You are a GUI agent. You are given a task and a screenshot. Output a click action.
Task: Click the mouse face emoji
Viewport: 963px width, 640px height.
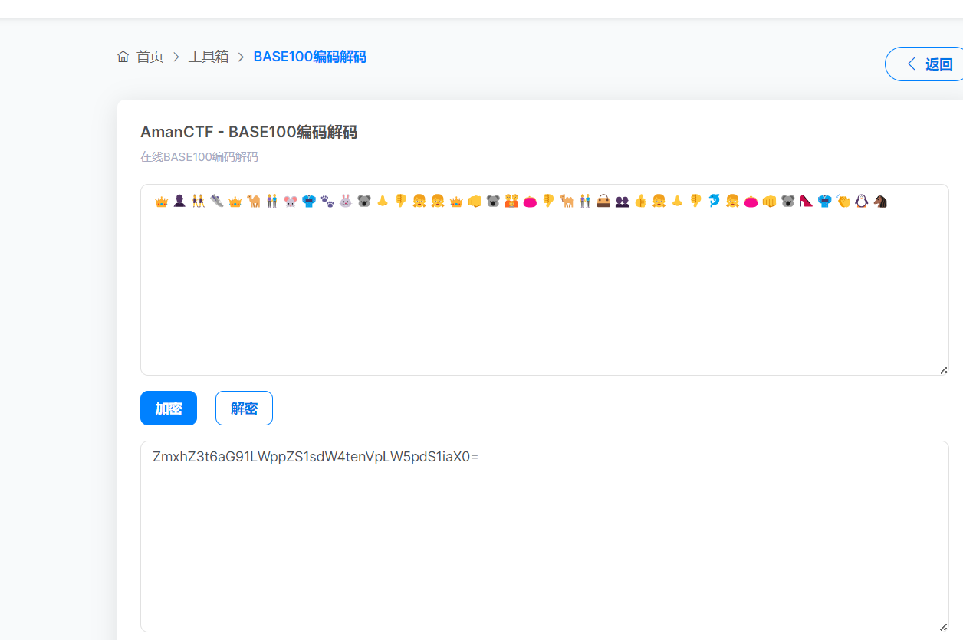pos(291,201)
